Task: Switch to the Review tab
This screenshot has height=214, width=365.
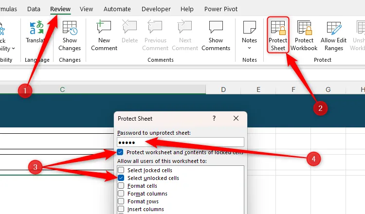Action: (x=60, y=9)
